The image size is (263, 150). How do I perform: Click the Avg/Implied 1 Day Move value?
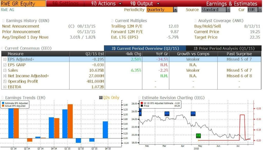click(82, 37)
